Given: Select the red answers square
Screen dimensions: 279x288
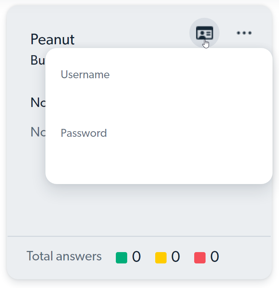Looking at the screenshot, I should coord(200,258).
